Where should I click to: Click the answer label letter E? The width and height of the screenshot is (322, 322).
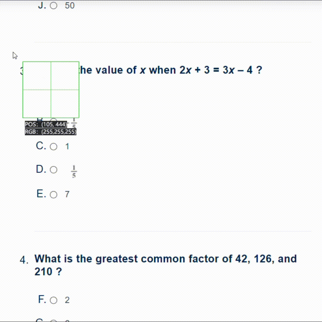[x=40, y=194]
